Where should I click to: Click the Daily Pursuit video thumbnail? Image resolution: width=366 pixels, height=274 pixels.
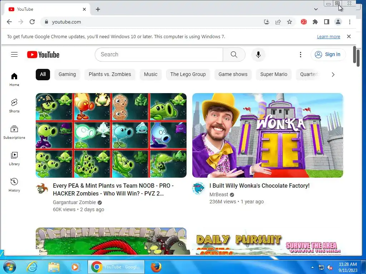(x=268, y=242)
